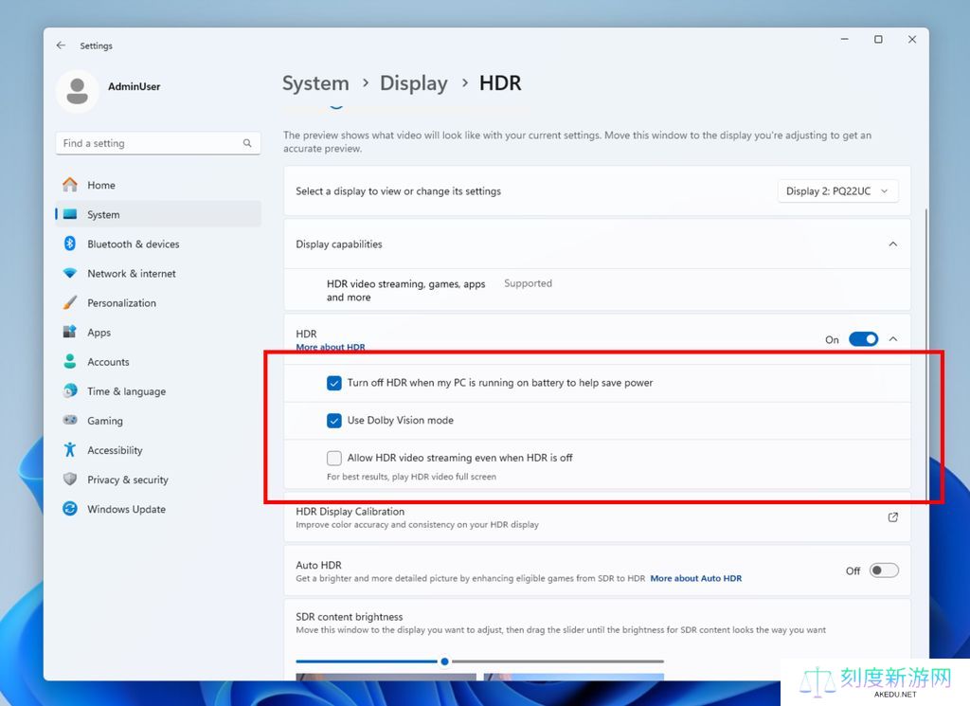Open Privacy & security settings

click(x=158, y=479)
